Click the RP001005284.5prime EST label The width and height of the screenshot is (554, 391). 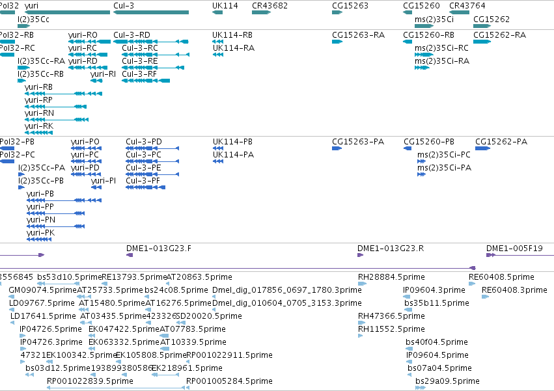tap(229, 381)
